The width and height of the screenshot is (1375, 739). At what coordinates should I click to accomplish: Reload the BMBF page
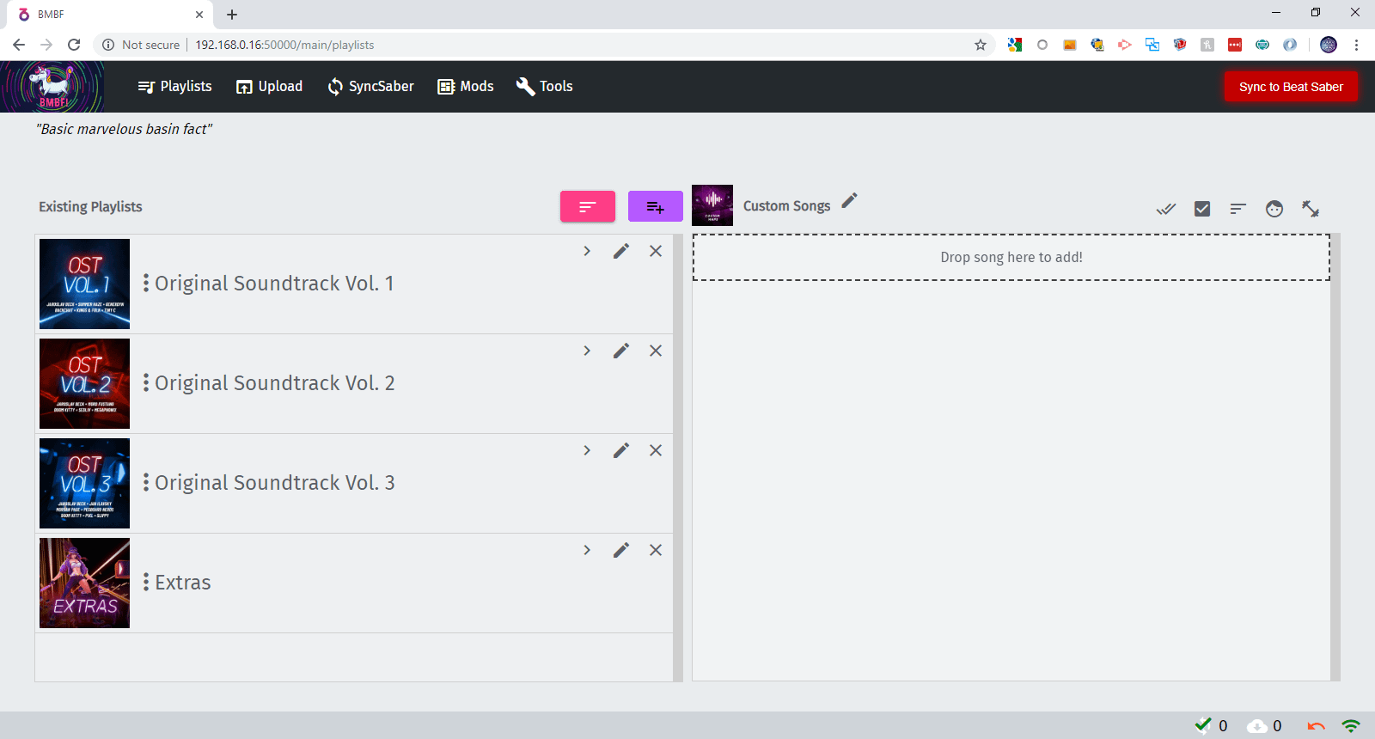tap(74, 45)
